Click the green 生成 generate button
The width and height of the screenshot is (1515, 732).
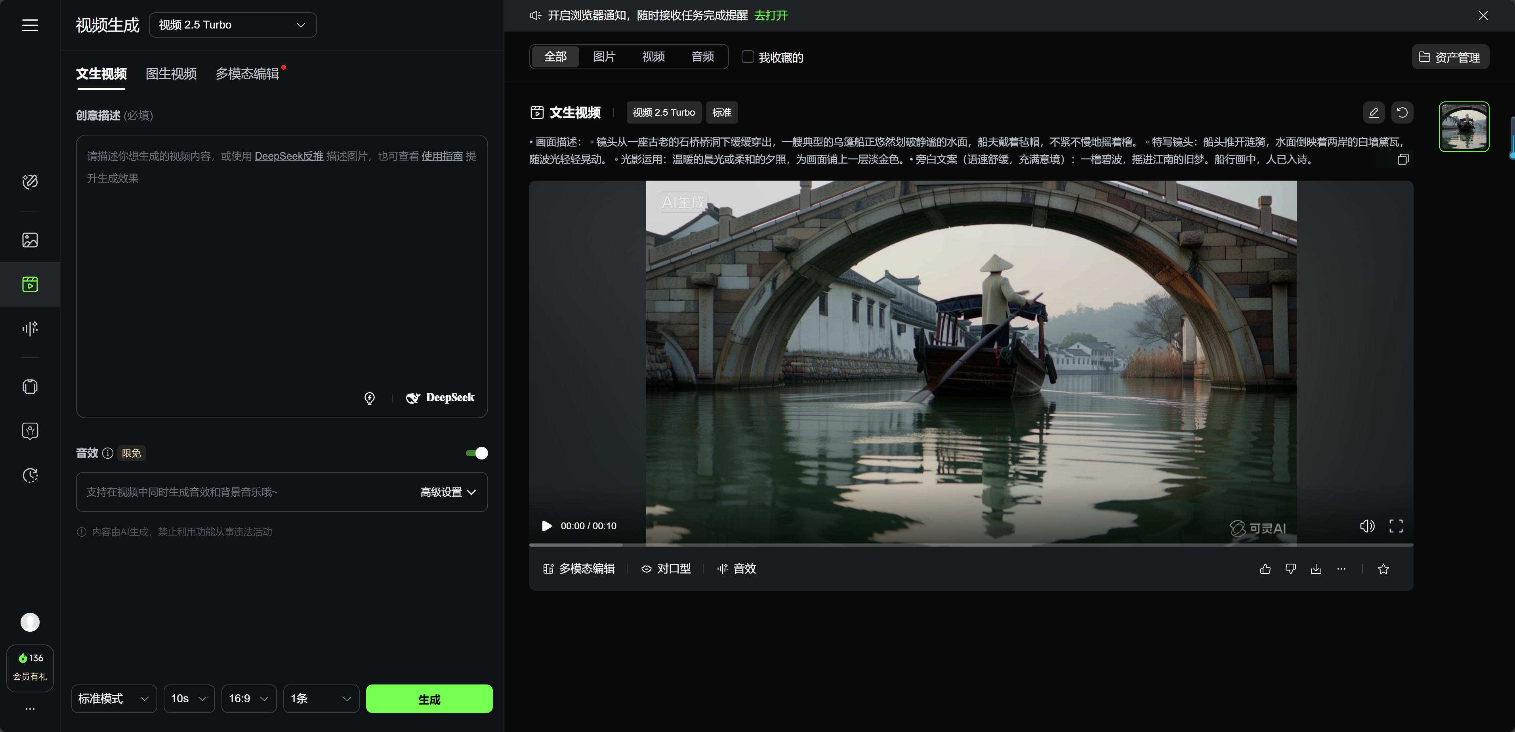click(x=429, y=698)
